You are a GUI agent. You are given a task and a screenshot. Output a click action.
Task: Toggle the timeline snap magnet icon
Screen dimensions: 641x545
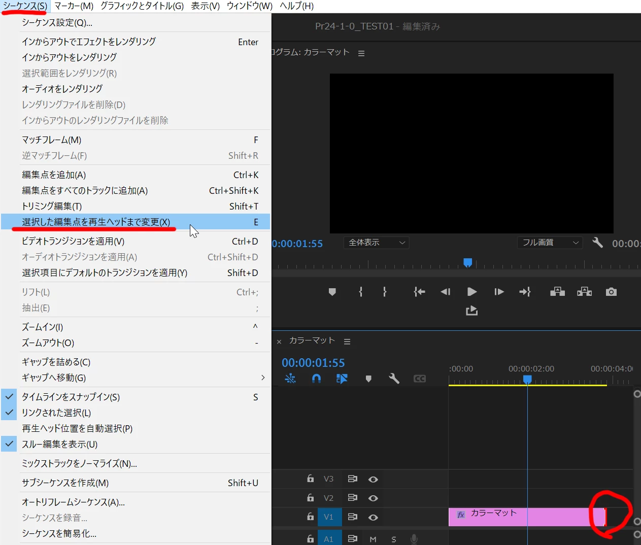tap(316, 379)
